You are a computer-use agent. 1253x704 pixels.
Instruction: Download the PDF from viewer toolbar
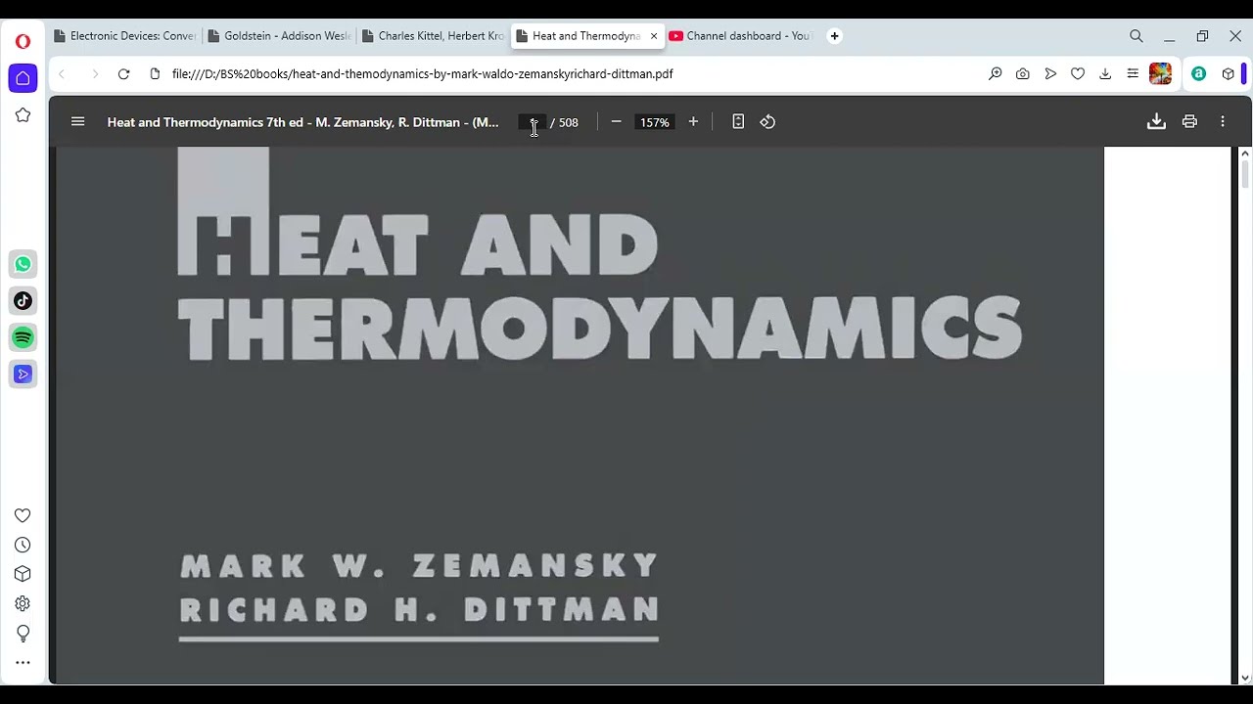click(x=1156, y=122)
